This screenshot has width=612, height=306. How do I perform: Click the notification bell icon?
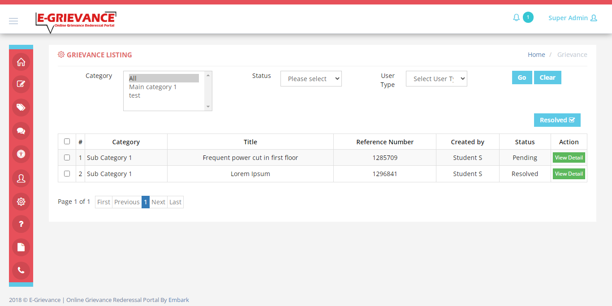point(516,18)
